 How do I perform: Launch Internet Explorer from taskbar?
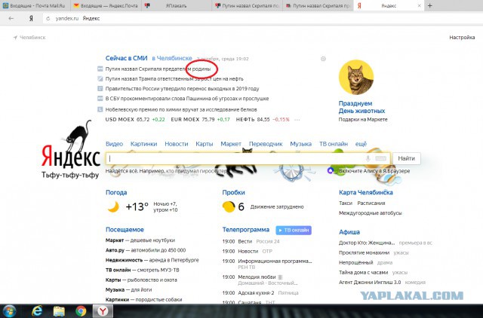click(x=37, y=311)
